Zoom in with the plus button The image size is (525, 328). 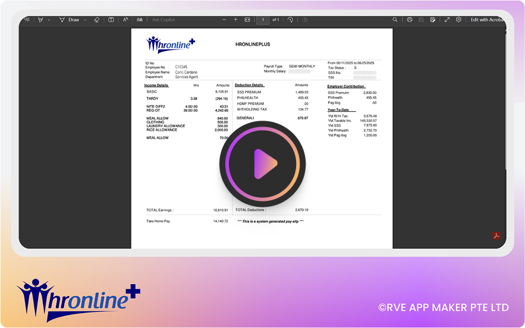235,20
